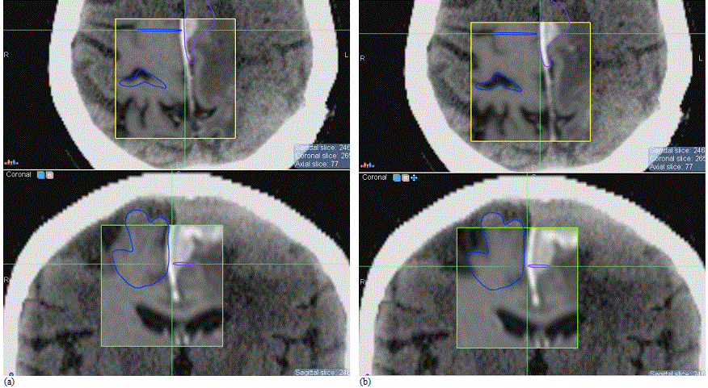The image size is (708, 388).
Task: Select large blue contour in panel (b) coronal view
Action: pos(495,252)
